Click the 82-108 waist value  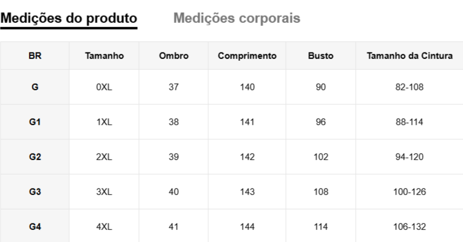[x=409, y=87]
